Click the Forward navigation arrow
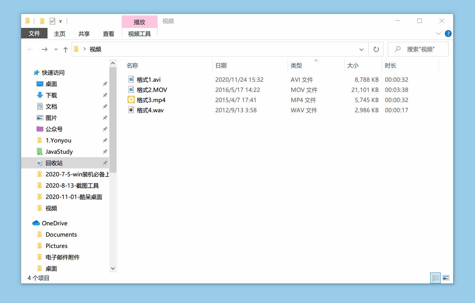Screen dimensions: 475x303 click(x=44, y=49)
